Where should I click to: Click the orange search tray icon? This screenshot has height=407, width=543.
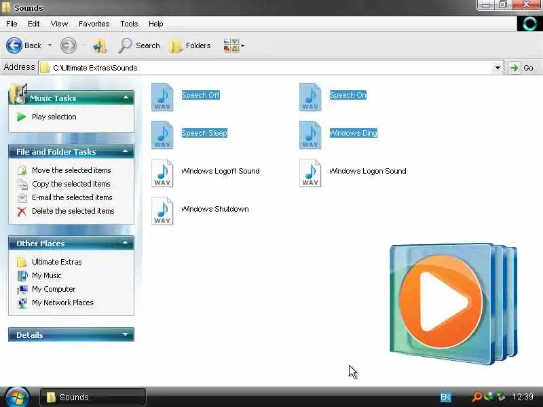pos(477,397)
